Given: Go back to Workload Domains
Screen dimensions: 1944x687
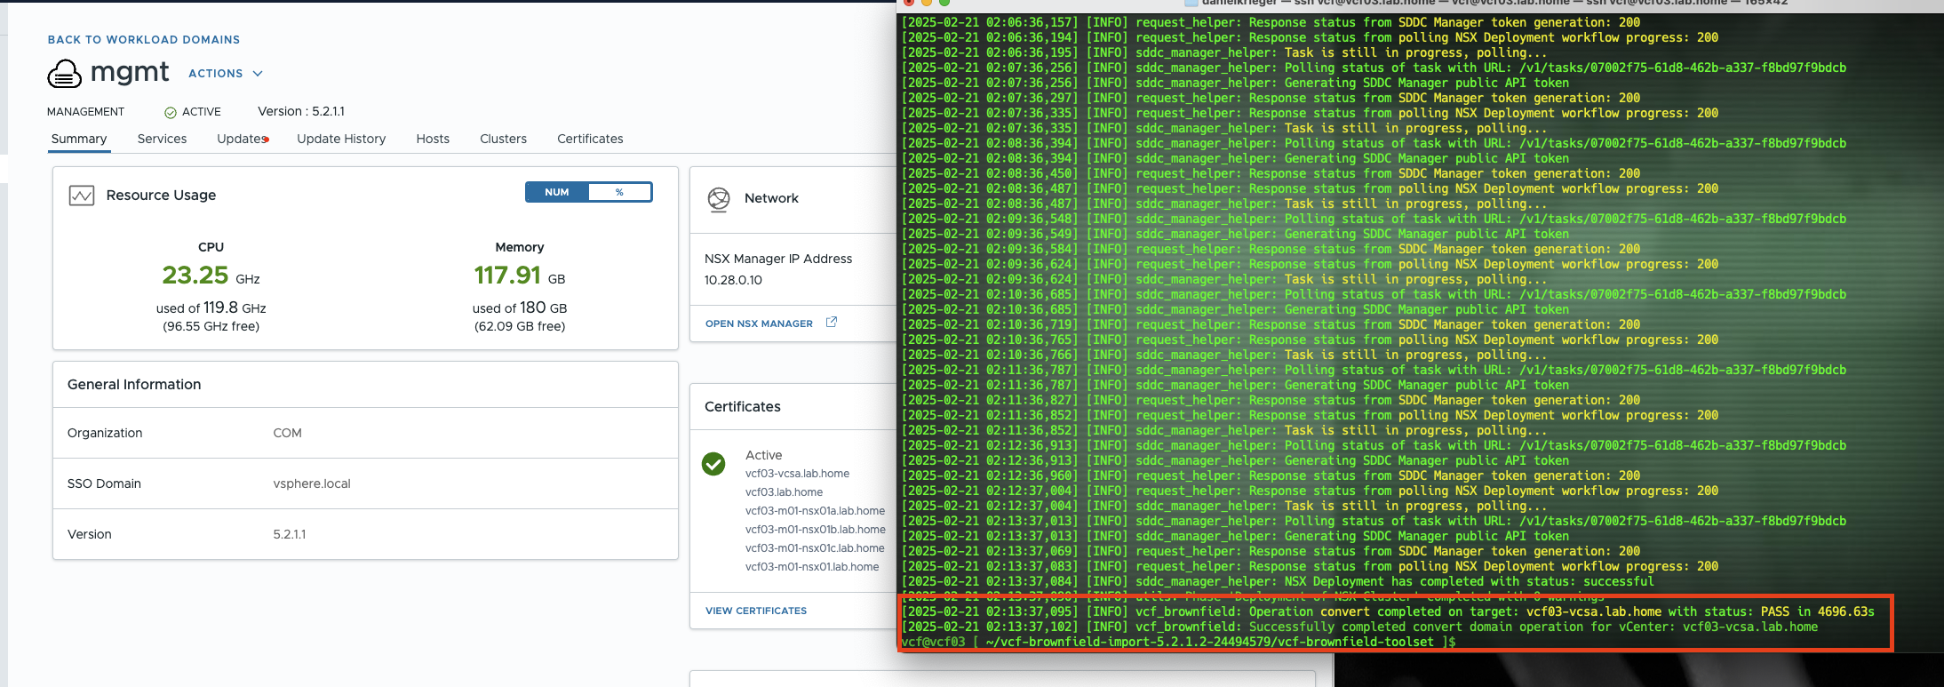Looking at the screenshot, I should (x=144, y=40).
